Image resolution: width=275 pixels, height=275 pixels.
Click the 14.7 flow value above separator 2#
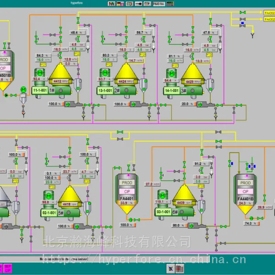coord(136,60)
